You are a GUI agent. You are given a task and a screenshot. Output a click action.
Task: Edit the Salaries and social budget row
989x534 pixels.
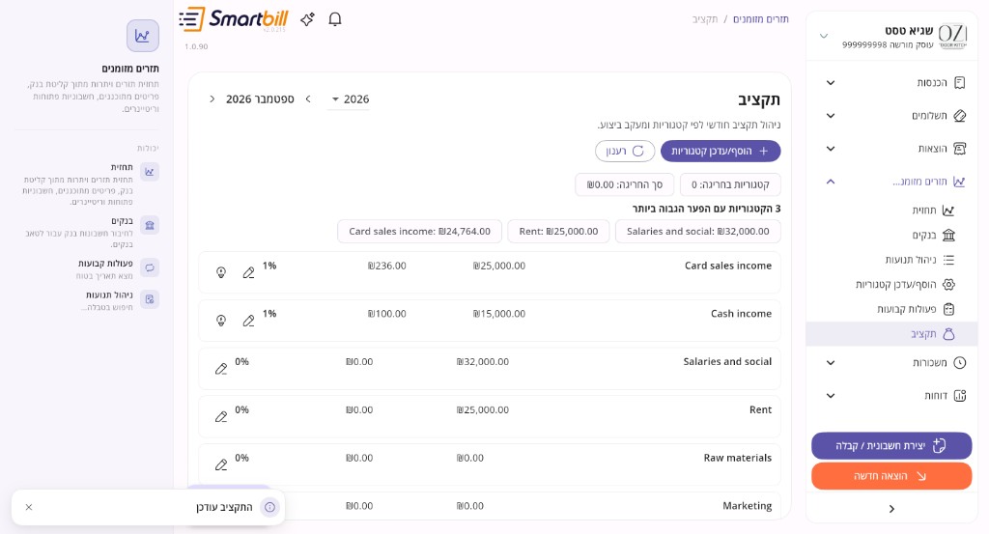pos(221,369)
